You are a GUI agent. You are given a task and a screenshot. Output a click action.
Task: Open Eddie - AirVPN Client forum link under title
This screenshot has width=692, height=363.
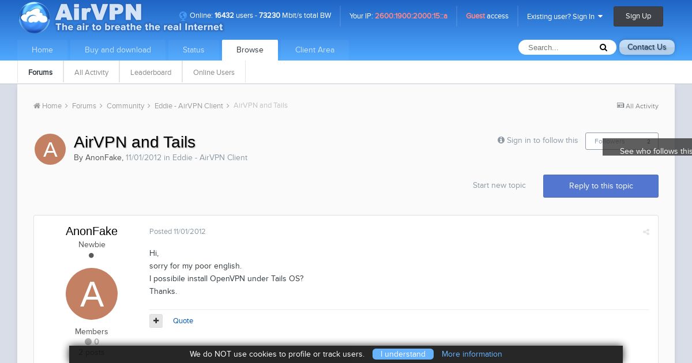tap(210, 158)
